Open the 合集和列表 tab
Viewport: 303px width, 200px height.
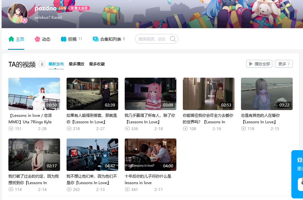109,39
